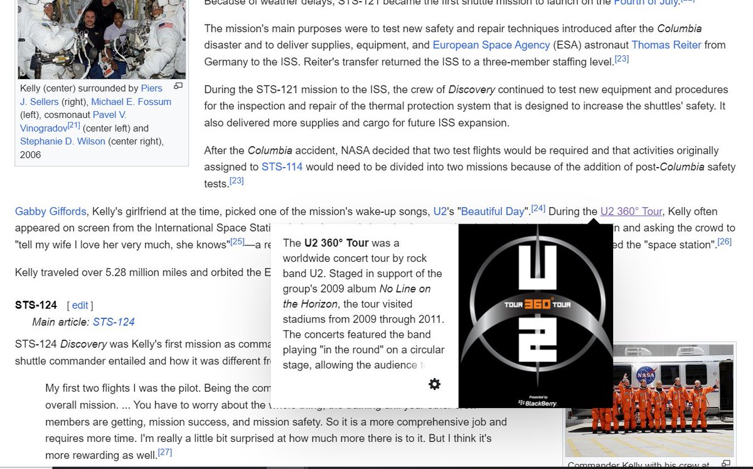The image size is (753, 469).
Task: Select the U2 360° Tour preview summary text
Action: [x=365, y=304]
